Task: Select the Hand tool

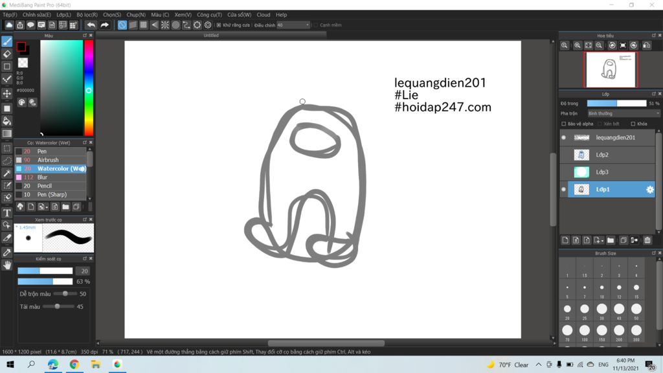Action: (x=6, y=265)
